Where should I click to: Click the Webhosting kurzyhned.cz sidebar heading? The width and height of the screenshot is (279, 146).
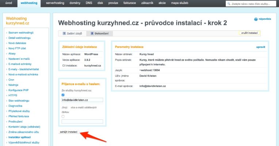[x=18, y=21]
